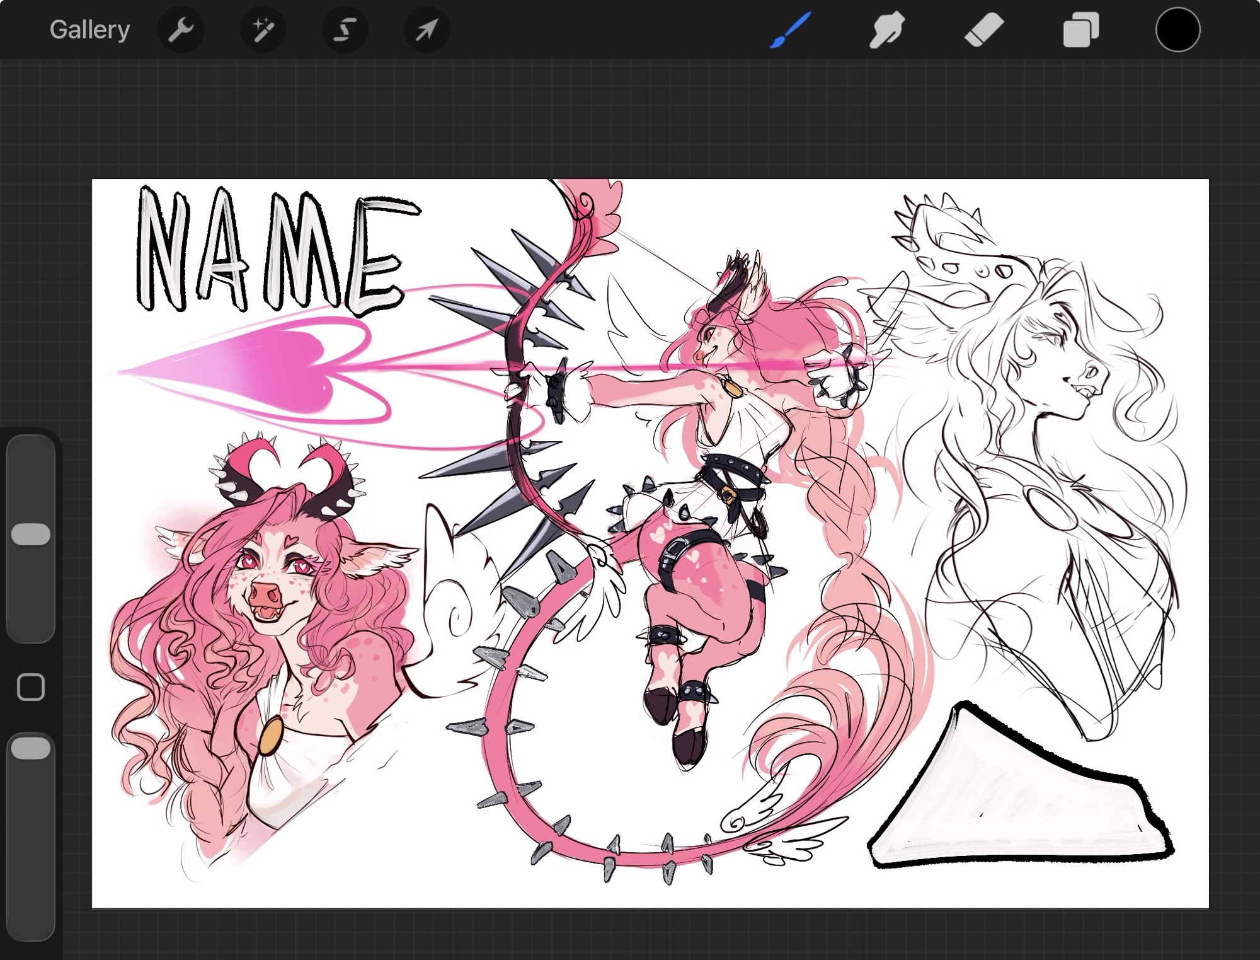Open the black active color swatch
Viewport: 1260px width, 960px height.
point(1177,30)
